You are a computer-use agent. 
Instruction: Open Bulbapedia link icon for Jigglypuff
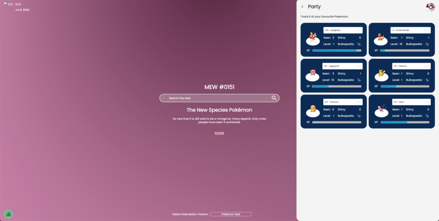point(359,80)
